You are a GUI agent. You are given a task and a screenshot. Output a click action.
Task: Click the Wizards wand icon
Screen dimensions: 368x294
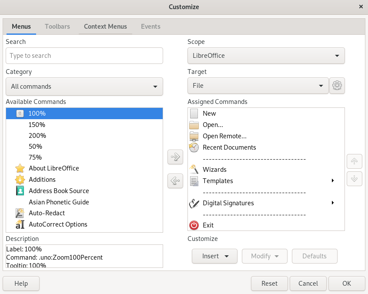pyautogui.click(x=194, y=169)
